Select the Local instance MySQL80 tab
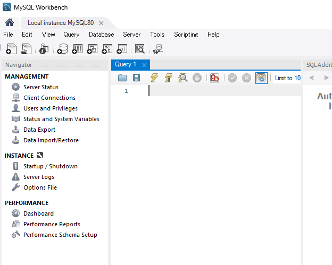Image resolution: width=332 pixels, height=265 pixels. pyautogui.click(x=61, y=23)
